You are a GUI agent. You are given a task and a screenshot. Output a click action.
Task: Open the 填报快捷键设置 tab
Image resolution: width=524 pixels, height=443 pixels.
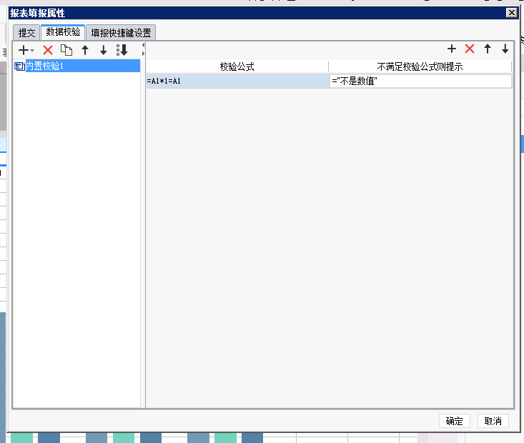click(x=121, y=33)
